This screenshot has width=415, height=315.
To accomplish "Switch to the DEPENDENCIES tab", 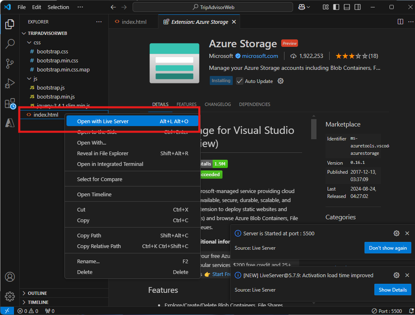I will (x=255, y=104).
